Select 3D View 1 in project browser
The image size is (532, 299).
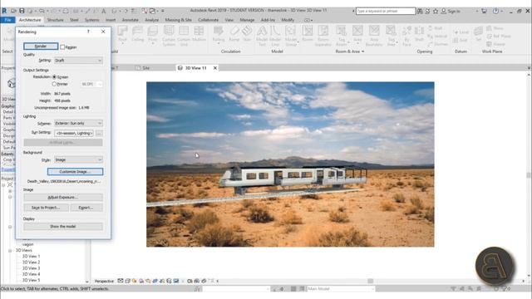[31, 257]
